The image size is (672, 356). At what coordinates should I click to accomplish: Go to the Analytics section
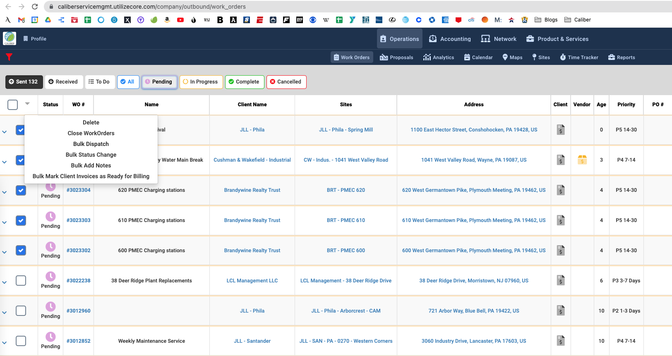click(438, 57)
